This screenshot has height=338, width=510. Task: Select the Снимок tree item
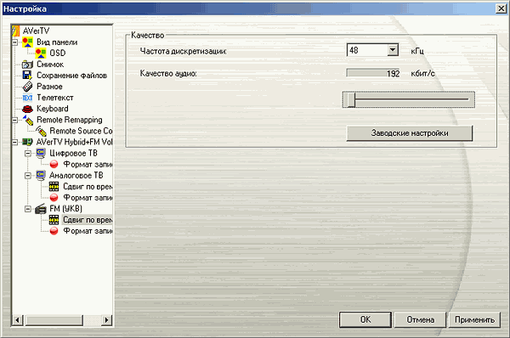click(x=50, y=65)
